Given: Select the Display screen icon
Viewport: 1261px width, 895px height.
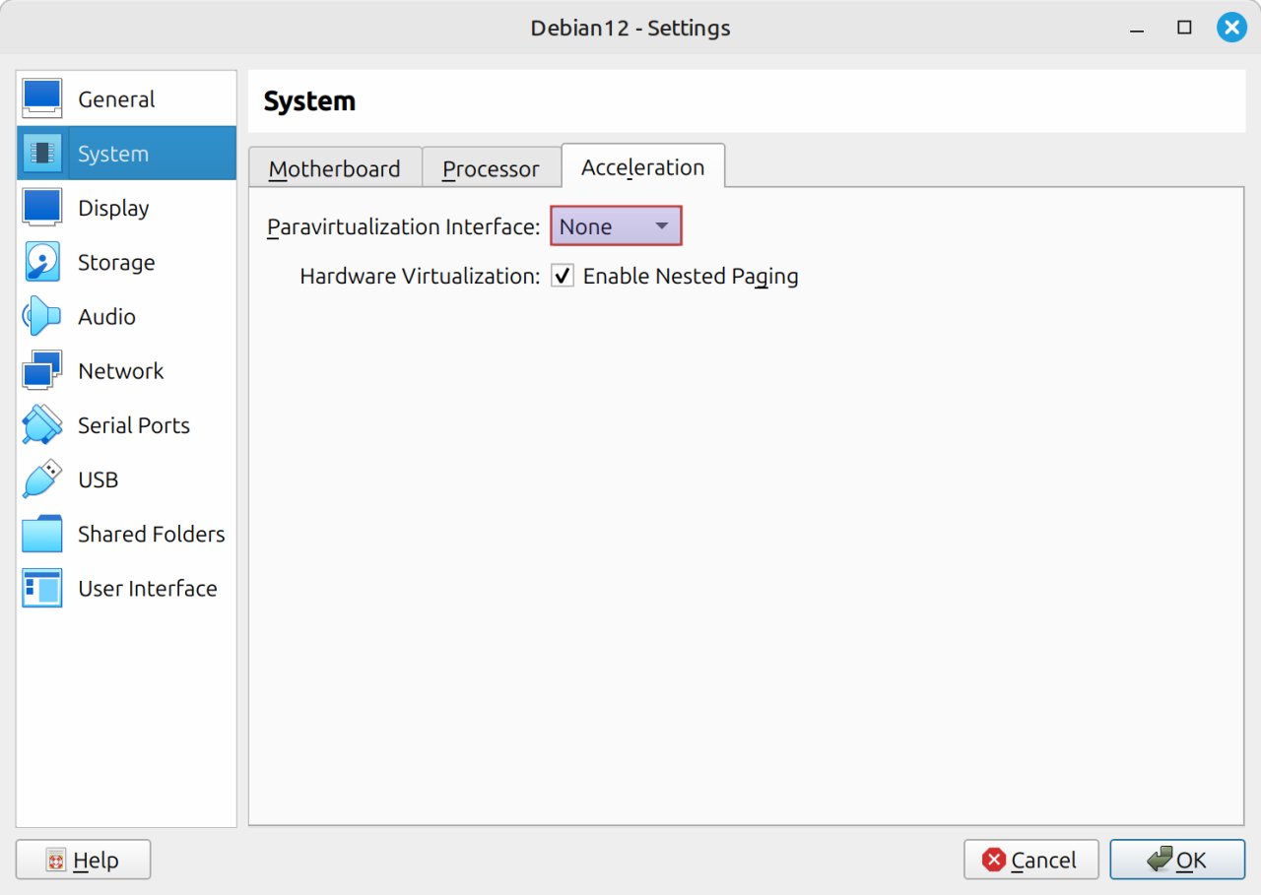Looking at the screenshot, I should [x=42, y=208].
